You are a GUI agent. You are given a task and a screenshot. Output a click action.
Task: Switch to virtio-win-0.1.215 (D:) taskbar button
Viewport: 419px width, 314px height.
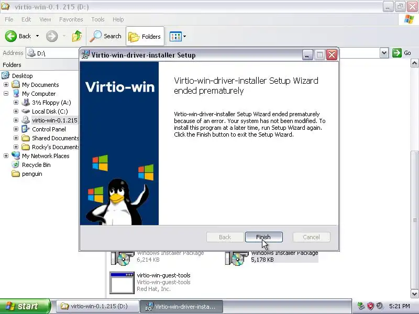[x=97, y=306]
